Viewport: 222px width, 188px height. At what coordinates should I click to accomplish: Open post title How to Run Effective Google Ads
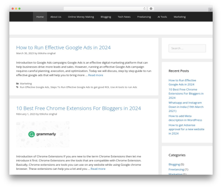(x=63, y=48)
